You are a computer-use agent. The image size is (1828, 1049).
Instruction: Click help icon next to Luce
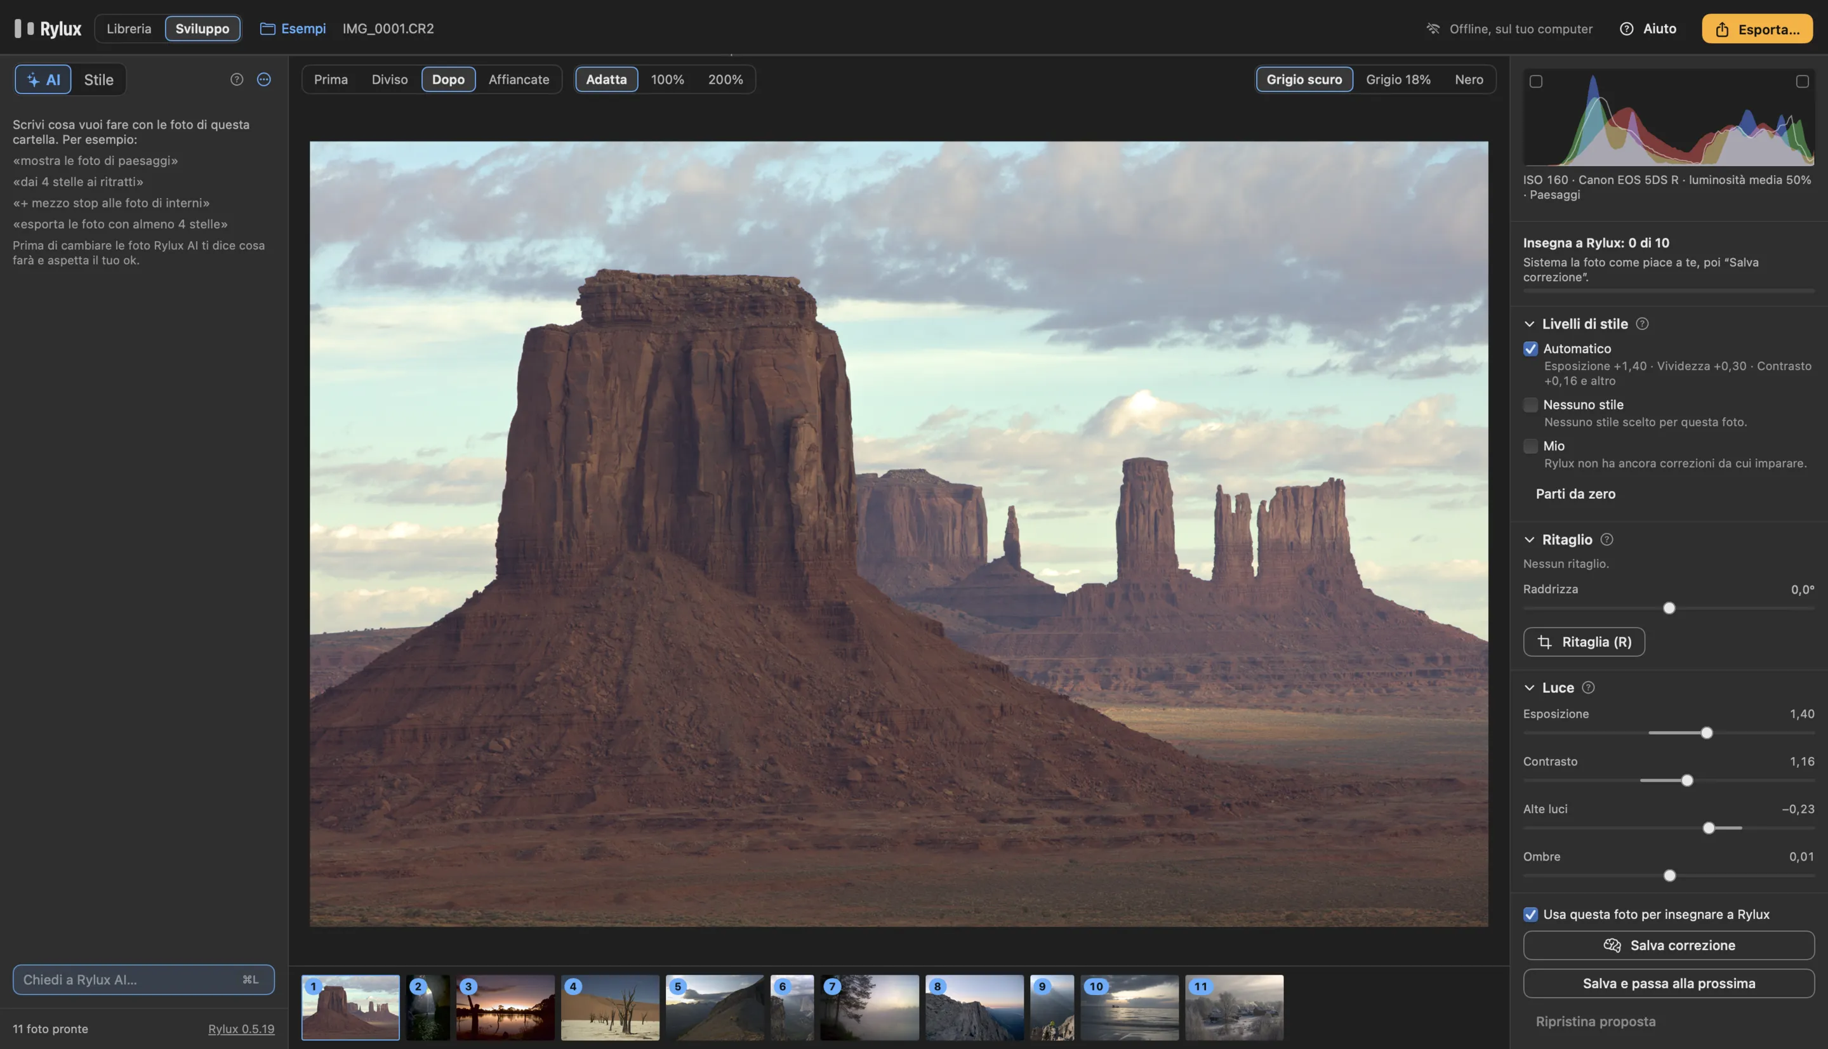pos(1588,687)
